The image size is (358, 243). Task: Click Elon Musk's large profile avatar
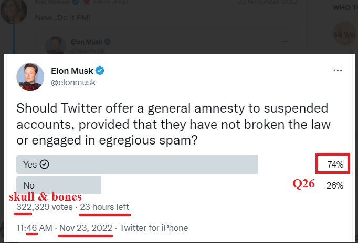30,76
